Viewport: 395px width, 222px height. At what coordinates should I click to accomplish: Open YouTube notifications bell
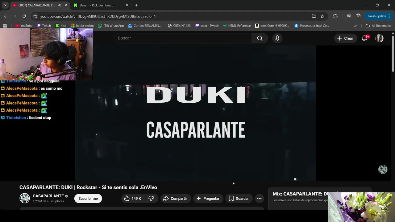coord(364,38)
